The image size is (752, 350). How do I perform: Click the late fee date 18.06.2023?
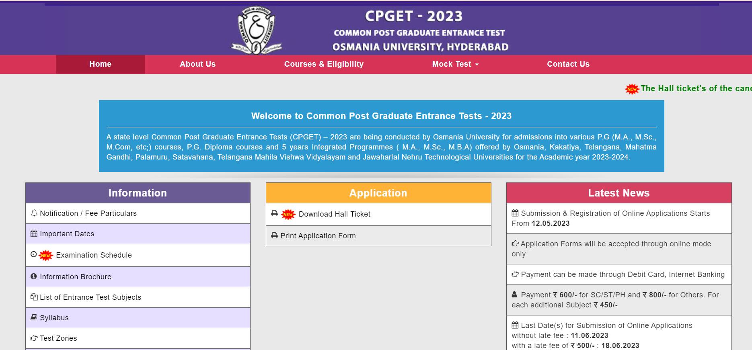620,346
